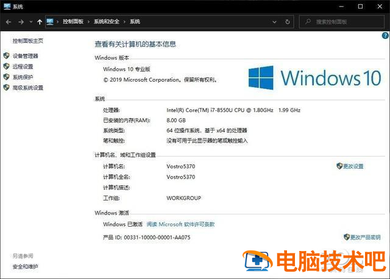Click the system icon in title bar
The height and width of the screenshot is (279, 390).
click(7, 7)
